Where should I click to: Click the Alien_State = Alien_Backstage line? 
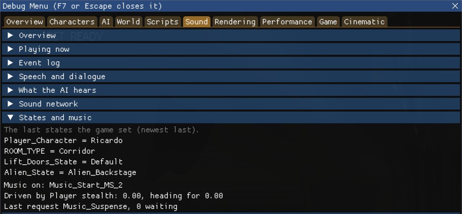point(70,172)
